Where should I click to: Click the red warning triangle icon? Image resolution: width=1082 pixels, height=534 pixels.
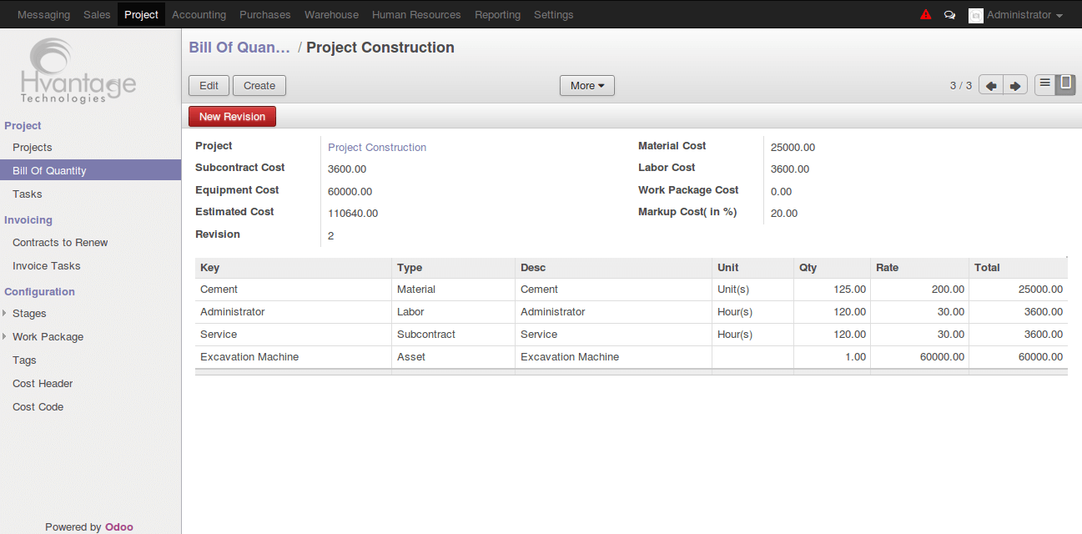click(925, 14)
